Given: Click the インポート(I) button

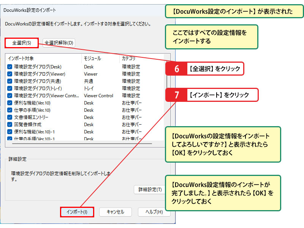Looking at the screenshot, I should click(x=77, y=212).
